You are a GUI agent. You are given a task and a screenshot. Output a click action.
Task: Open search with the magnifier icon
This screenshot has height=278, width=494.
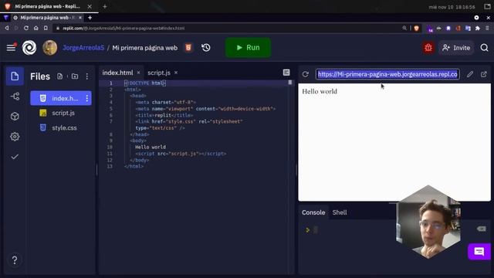pyautogui.click(x=484, y=48)
